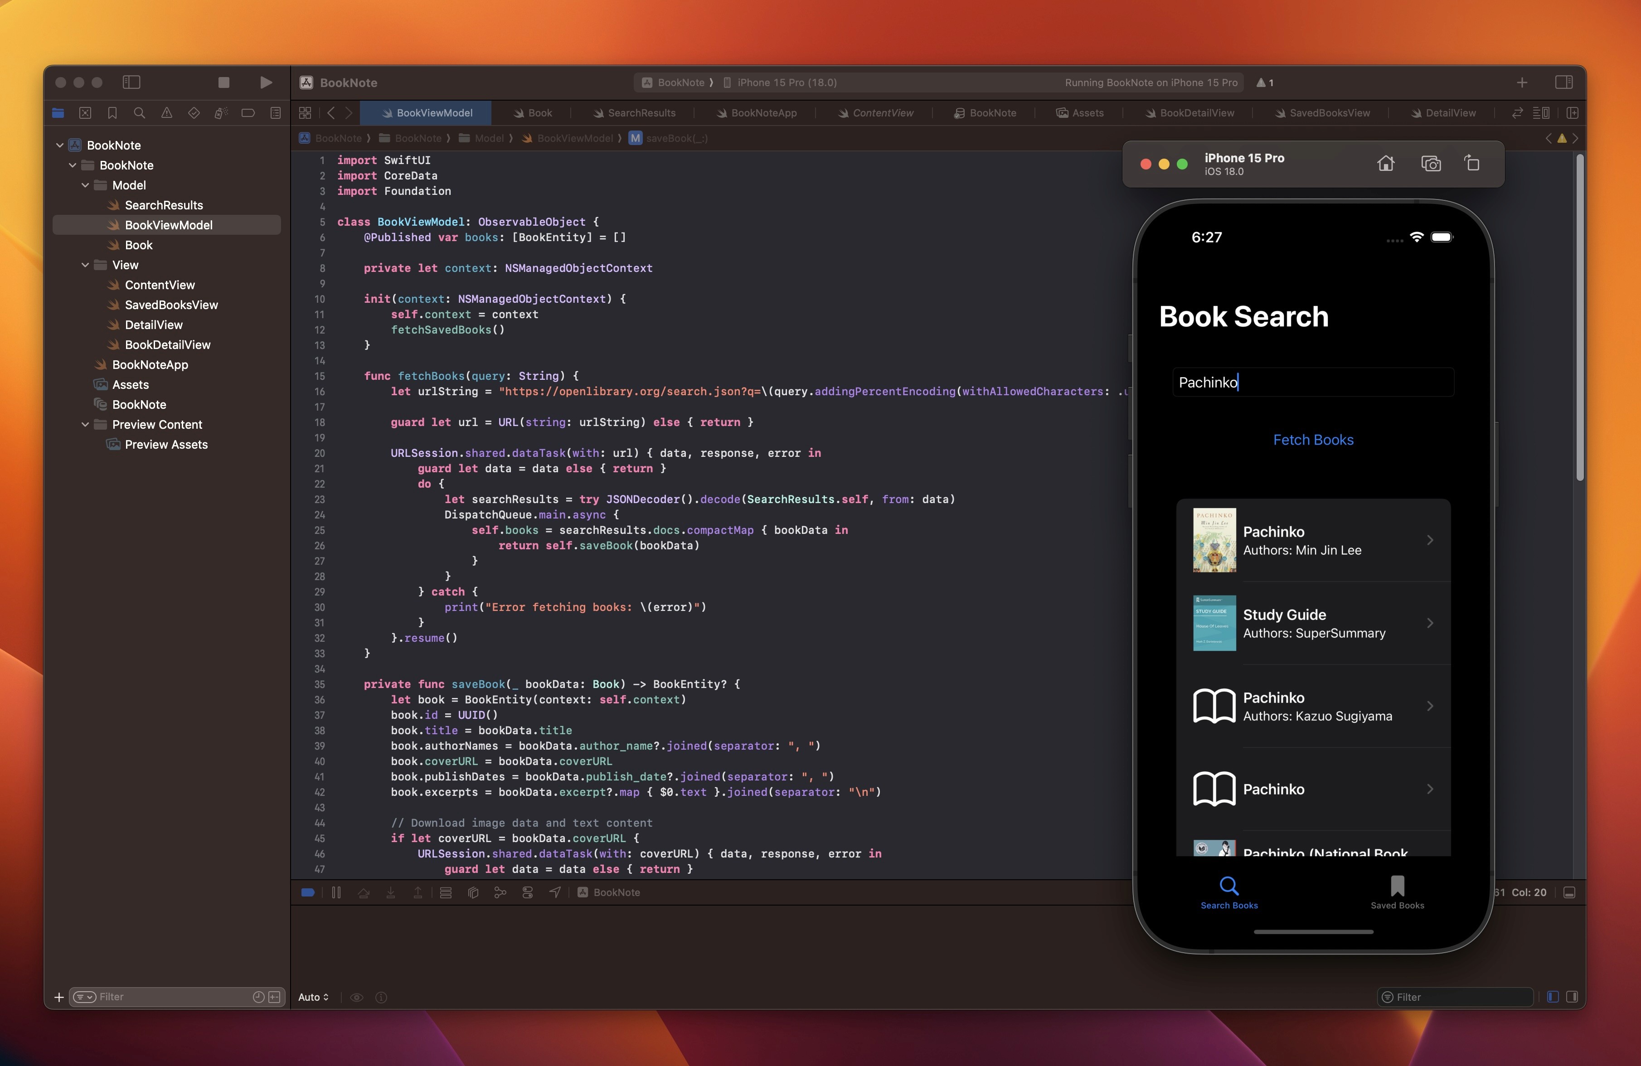The height and width of the screenshot is (1066, 1641).
Task: Open the Saved Books tab in the simulator
Action: click(1397, 892)
